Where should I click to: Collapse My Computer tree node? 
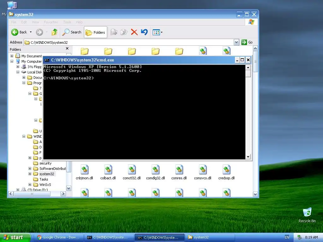[12, 61]
